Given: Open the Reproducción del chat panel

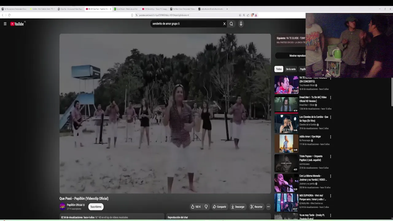Looking at the screenshot, I should (218, 217).
